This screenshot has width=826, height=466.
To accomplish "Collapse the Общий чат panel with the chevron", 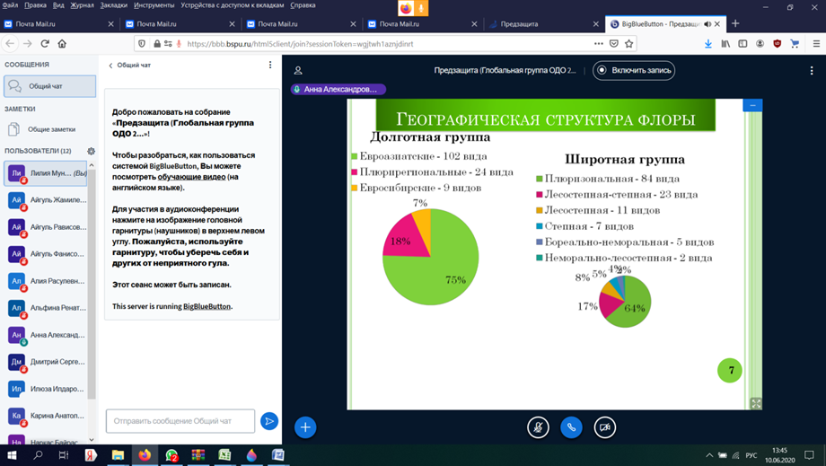I will (111, 66).
